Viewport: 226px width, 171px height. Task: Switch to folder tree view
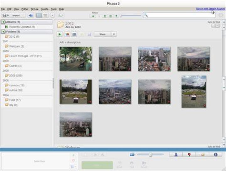46,15
